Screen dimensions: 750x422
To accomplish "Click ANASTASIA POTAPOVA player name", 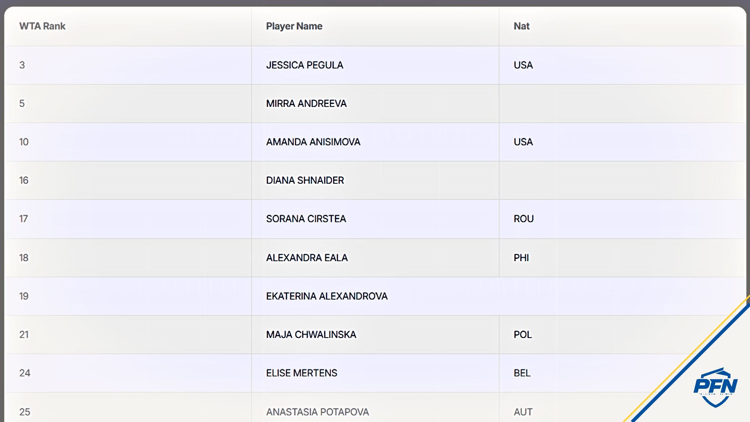I will coord(318,412).
